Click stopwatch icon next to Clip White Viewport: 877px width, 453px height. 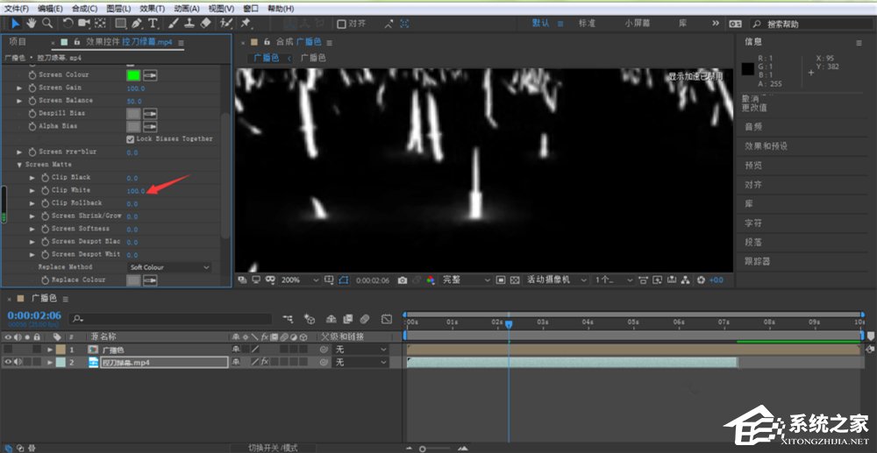click(x=45, y=190)
